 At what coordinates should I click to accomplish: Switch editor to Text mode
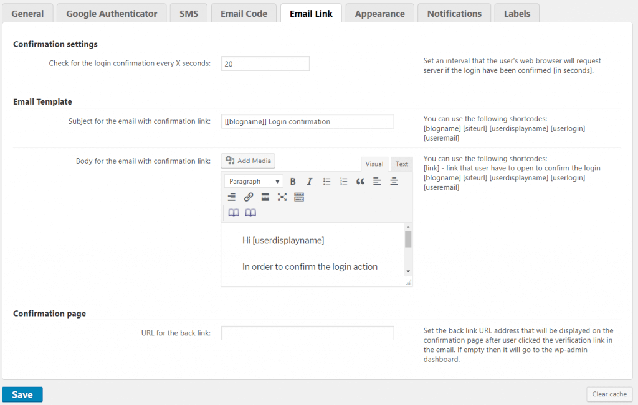(402, 164)
